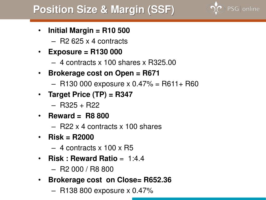Click Brokerage cost on Close= R652.36 line
The width and height of the screenshot is (266, 200).
[110, 180]
